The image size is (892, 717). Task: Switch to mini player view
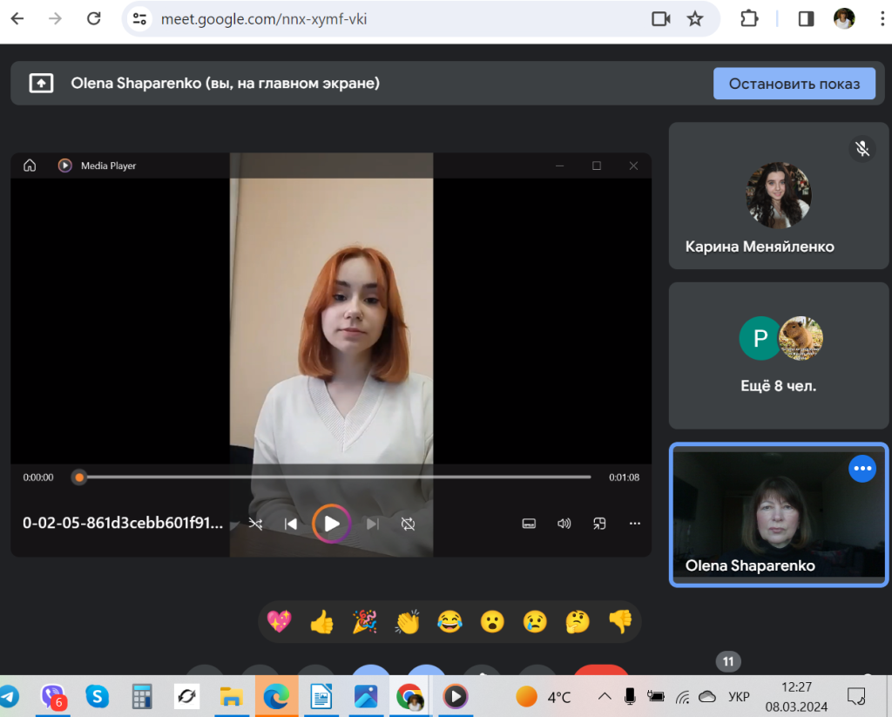[x=599, y=524]
